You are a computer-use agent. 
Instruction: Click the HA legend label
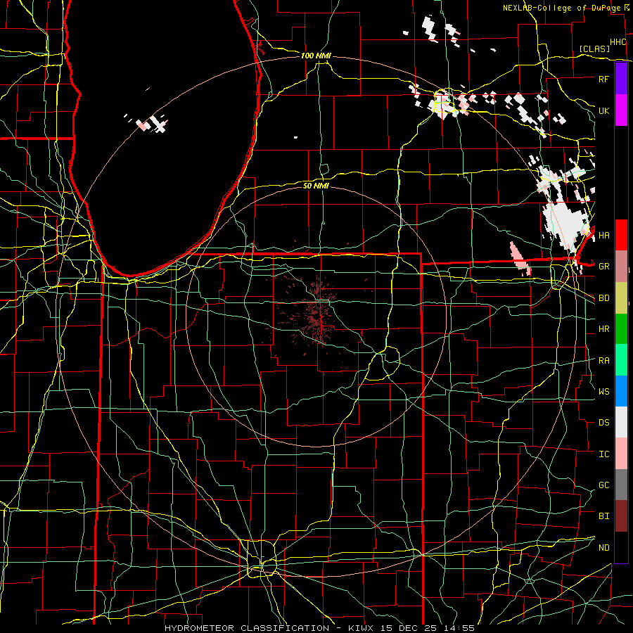[603, 235]
